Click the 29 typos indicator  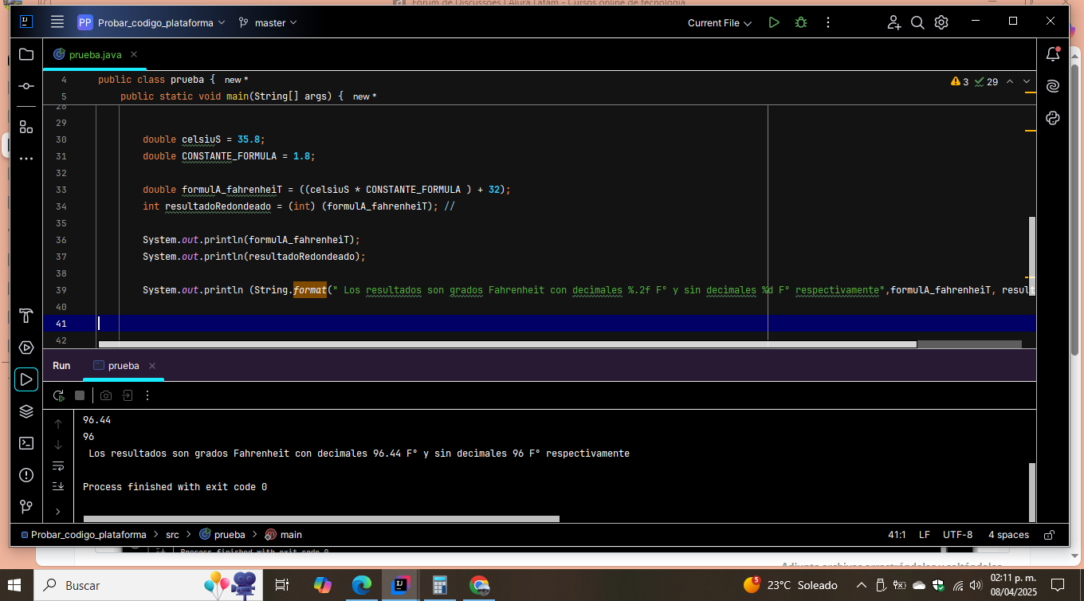[x=987, y=81]
